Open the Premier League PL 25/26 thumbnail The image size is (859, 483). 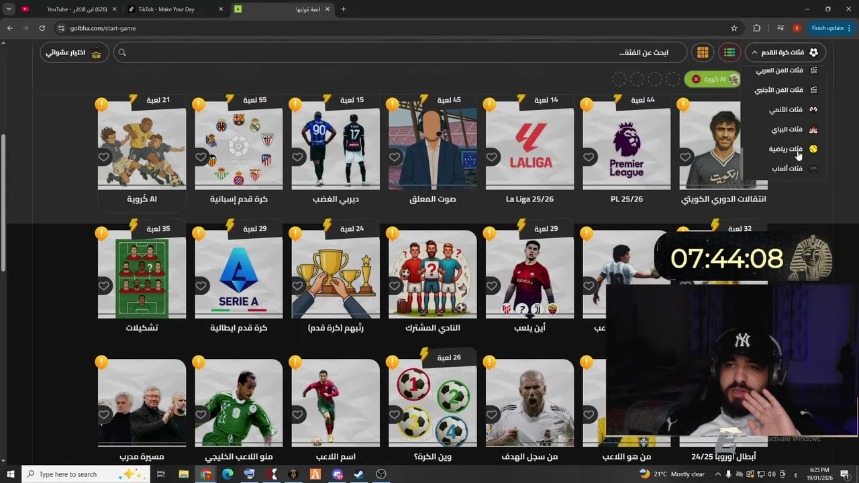pyautogui.click(x=627, y=145)
